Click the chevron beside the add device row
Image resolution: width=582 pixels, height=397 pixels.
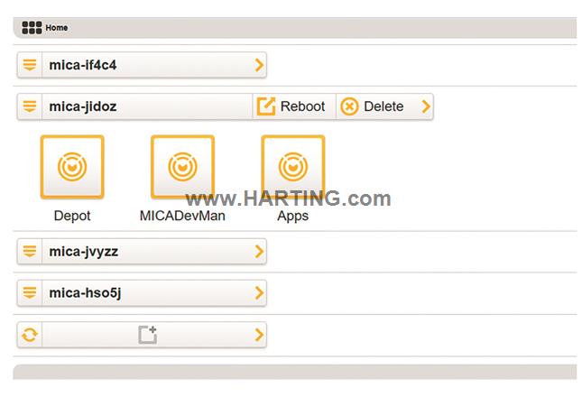point(259,335)
